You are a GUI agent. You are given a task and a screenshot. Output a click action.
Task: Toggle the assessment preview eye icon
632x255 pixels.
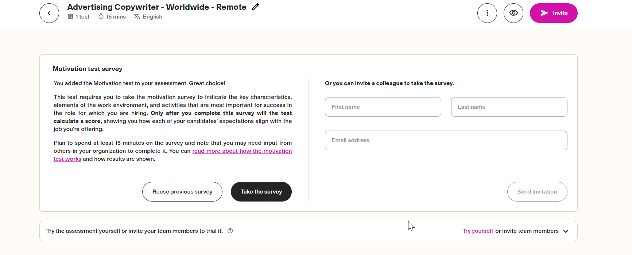point(513,13)
